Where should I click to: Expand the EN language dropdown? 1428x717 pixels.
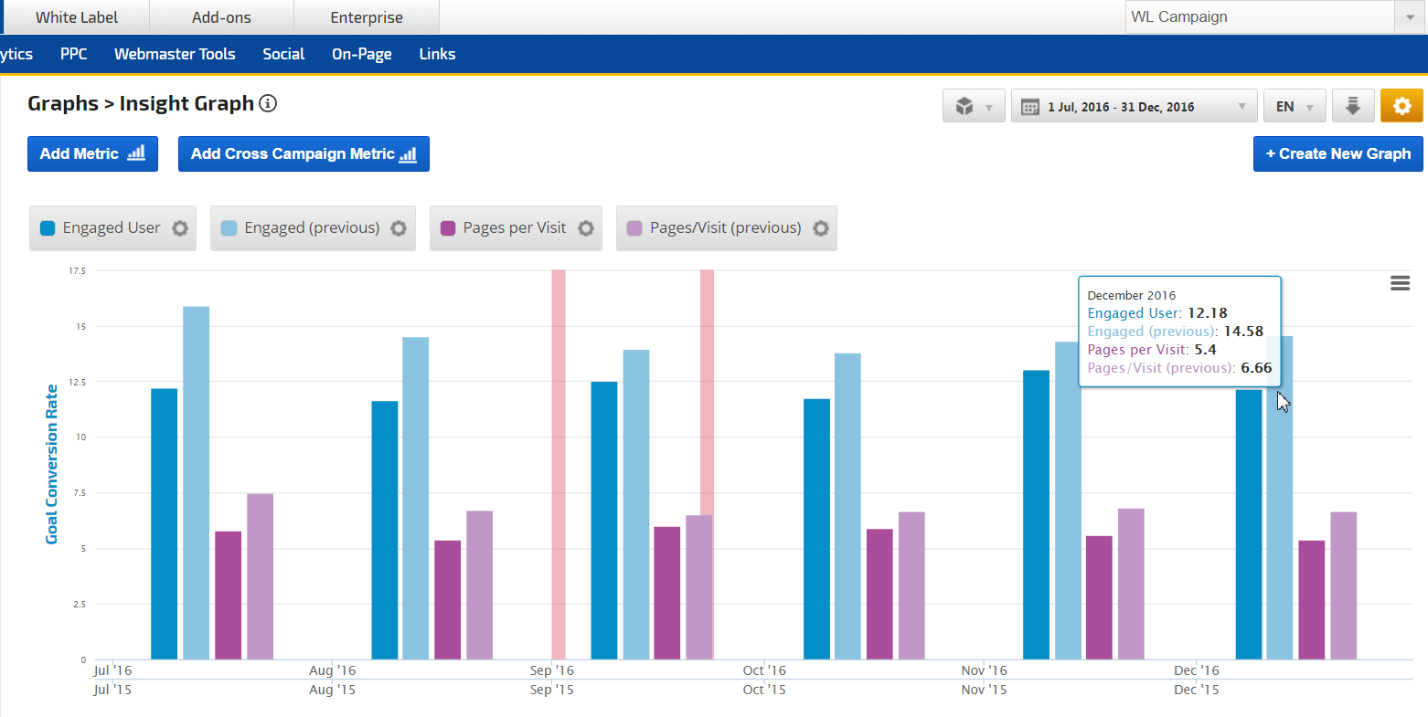tap(1294, 107)
